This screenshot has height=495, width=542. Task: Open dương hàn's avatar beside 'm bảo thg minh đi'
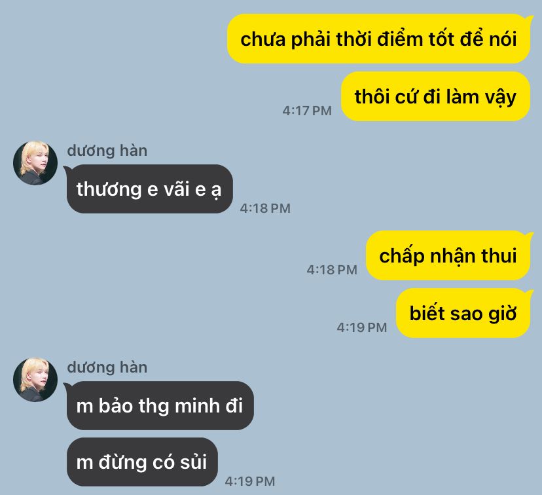[35, 380]
